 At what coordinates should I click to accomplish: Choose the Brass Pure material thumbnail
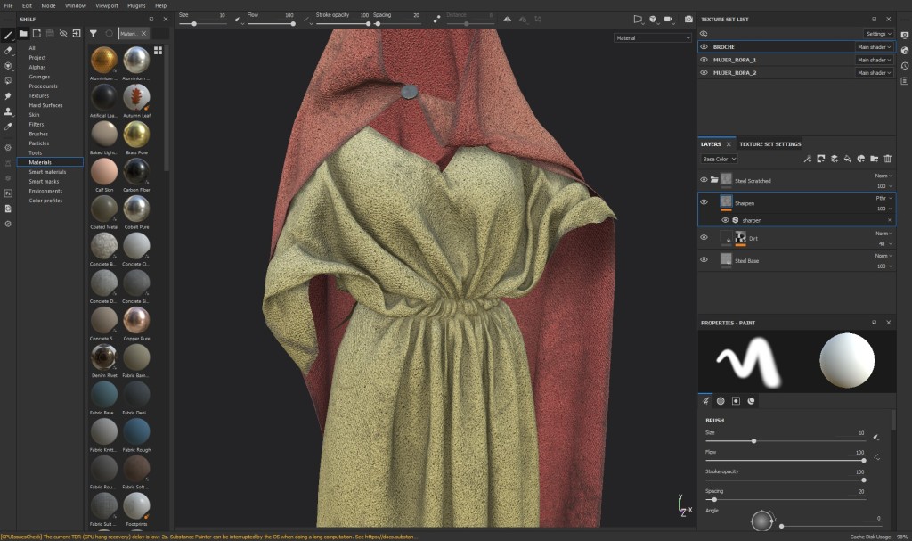point(136,135)
